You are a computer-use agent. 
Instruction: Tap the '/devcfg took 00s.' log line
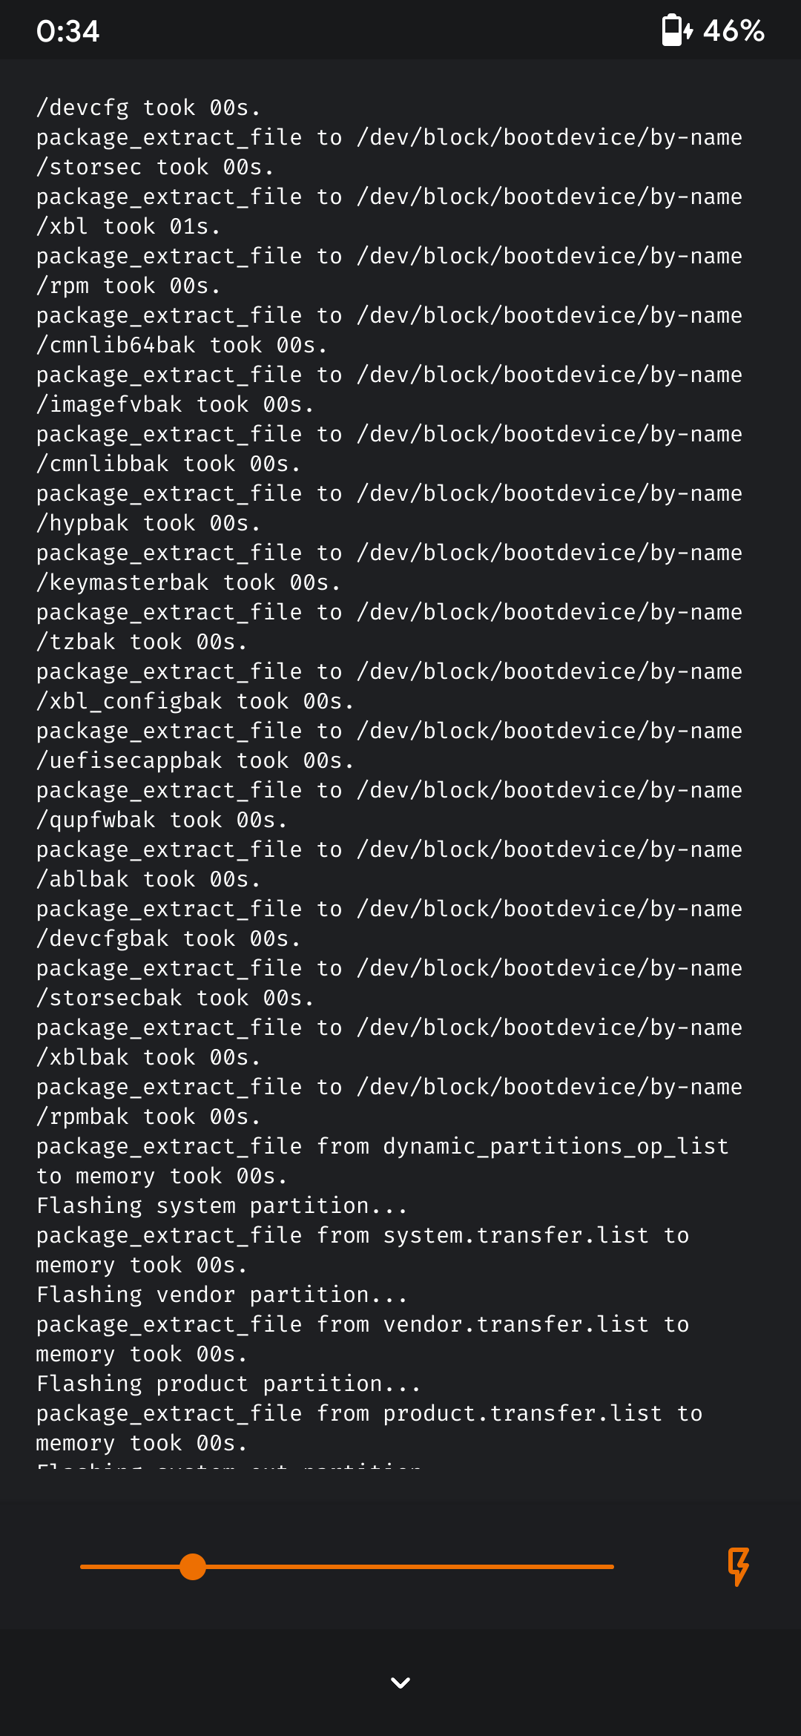(149, 108)
